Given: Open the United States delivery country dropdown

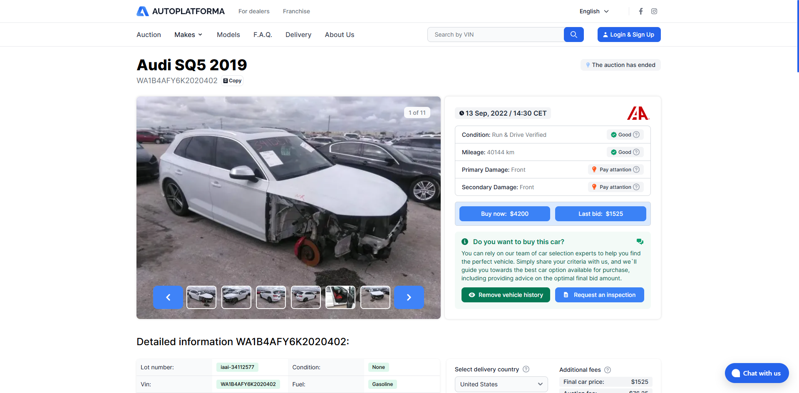Looking at the screenshot, I should pyautogui.click(x=501, y=384).
